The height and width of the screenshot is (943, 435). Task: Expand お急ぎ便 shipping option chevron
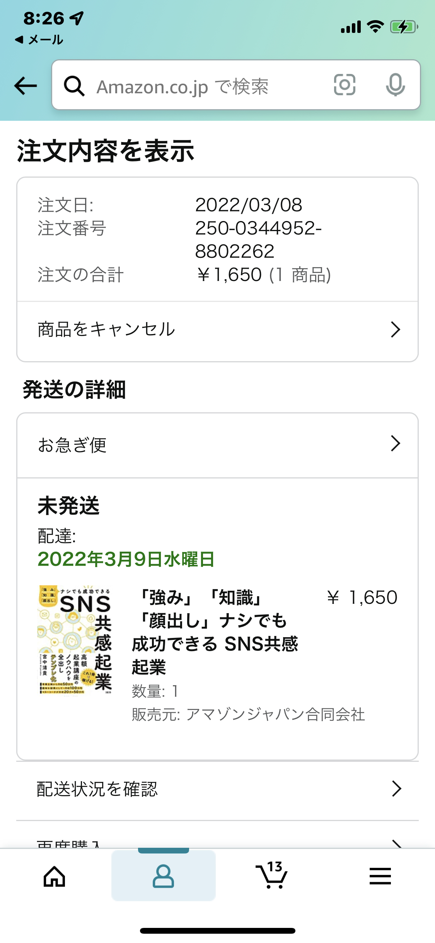coord(395,444)
